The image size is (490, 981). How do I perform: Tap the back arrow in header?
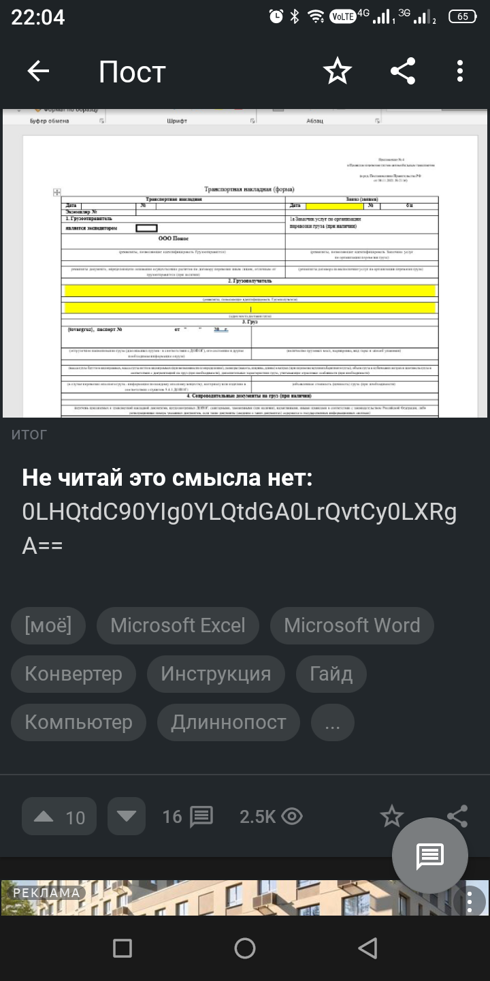(38, 72)
